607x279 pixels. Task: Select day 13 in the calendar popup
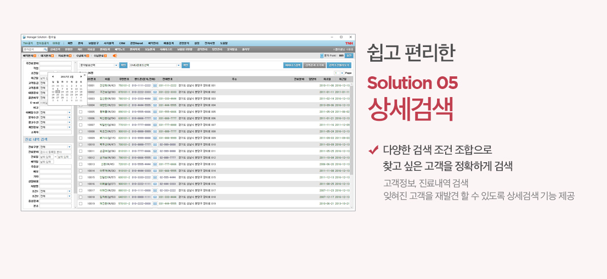pos(58,91)
